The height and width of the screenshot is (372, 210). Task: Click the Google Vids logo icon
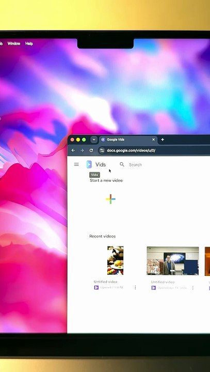[89, 164]
